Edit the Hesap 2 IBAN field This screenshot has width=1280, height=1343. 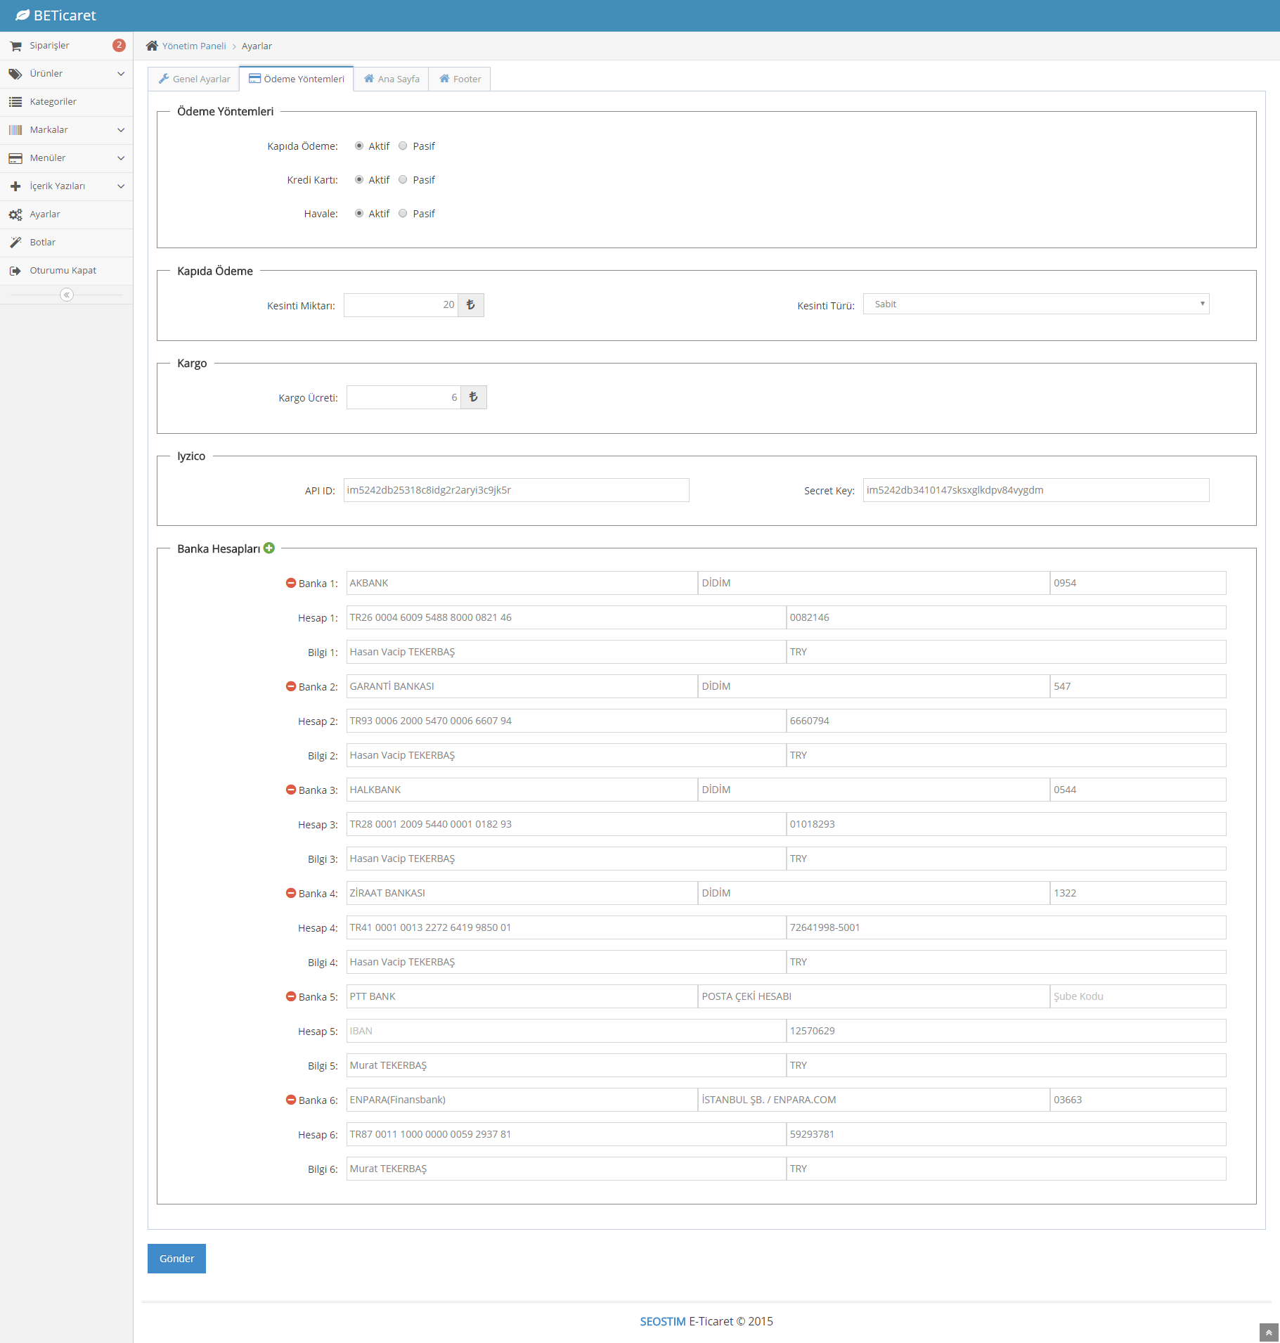point(566,721)
